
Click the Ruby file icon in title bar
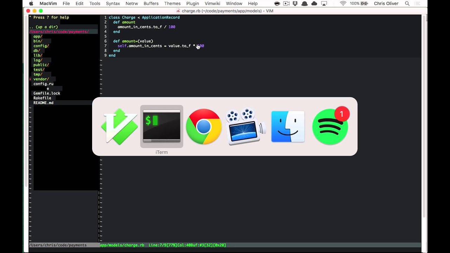coord(178,11)
